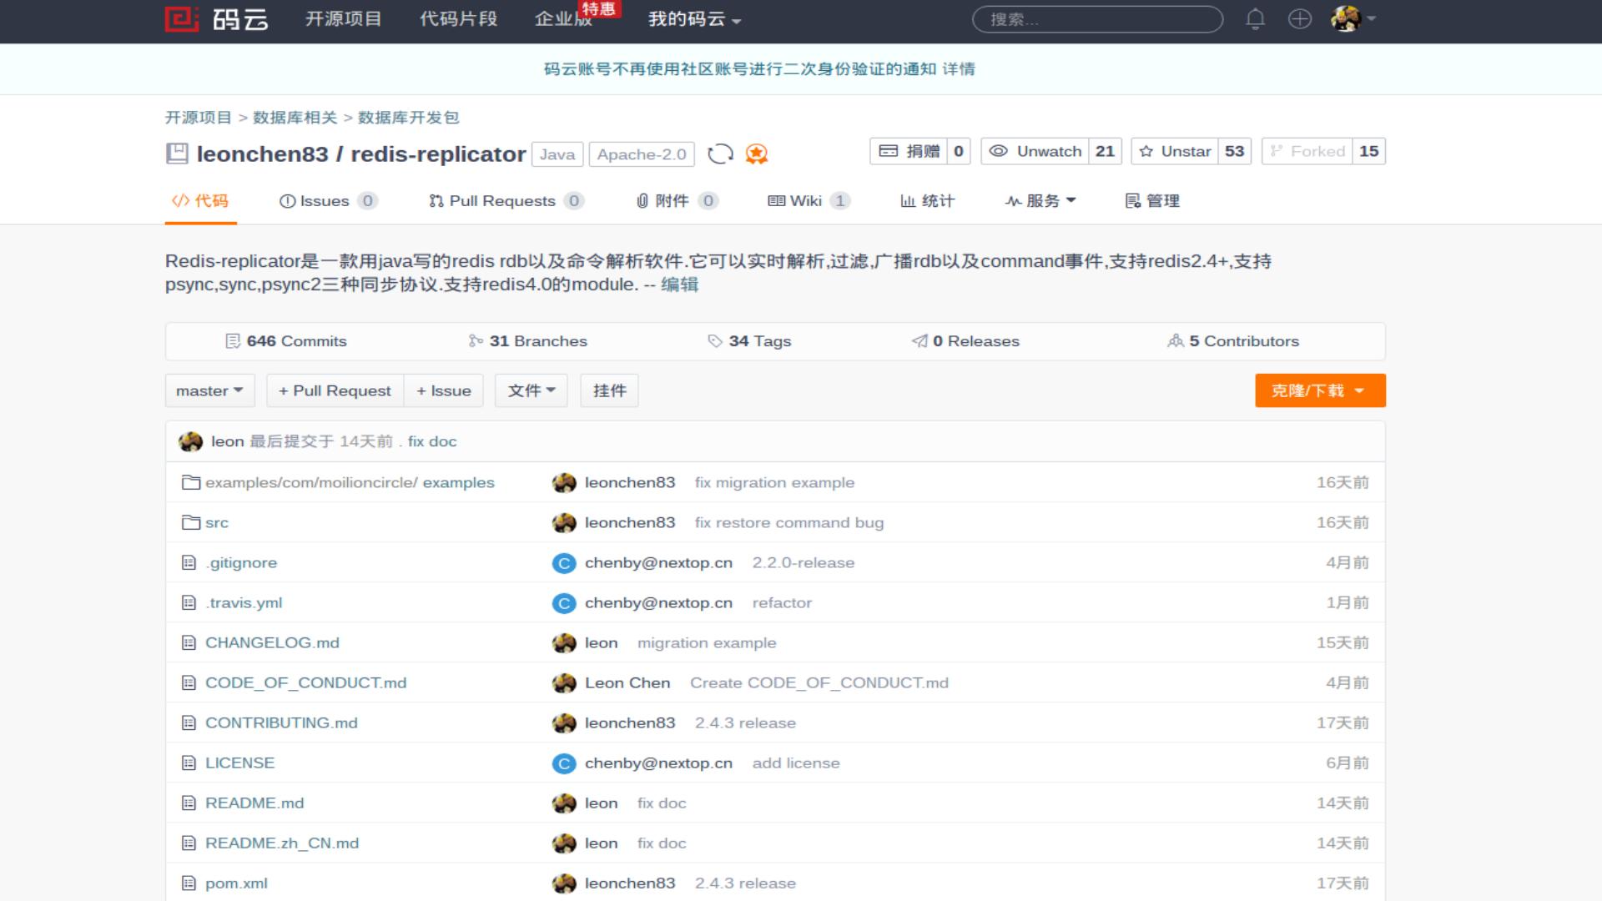
Task: Click the file icon beside pom.xml
Action: click(189, 883)
